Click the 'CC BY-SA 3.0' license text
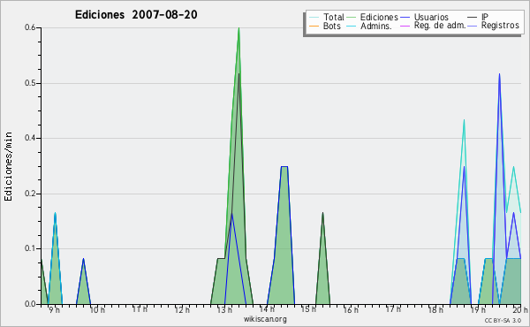The width and height of the screenshot is (530, 327). click(503, 320)
